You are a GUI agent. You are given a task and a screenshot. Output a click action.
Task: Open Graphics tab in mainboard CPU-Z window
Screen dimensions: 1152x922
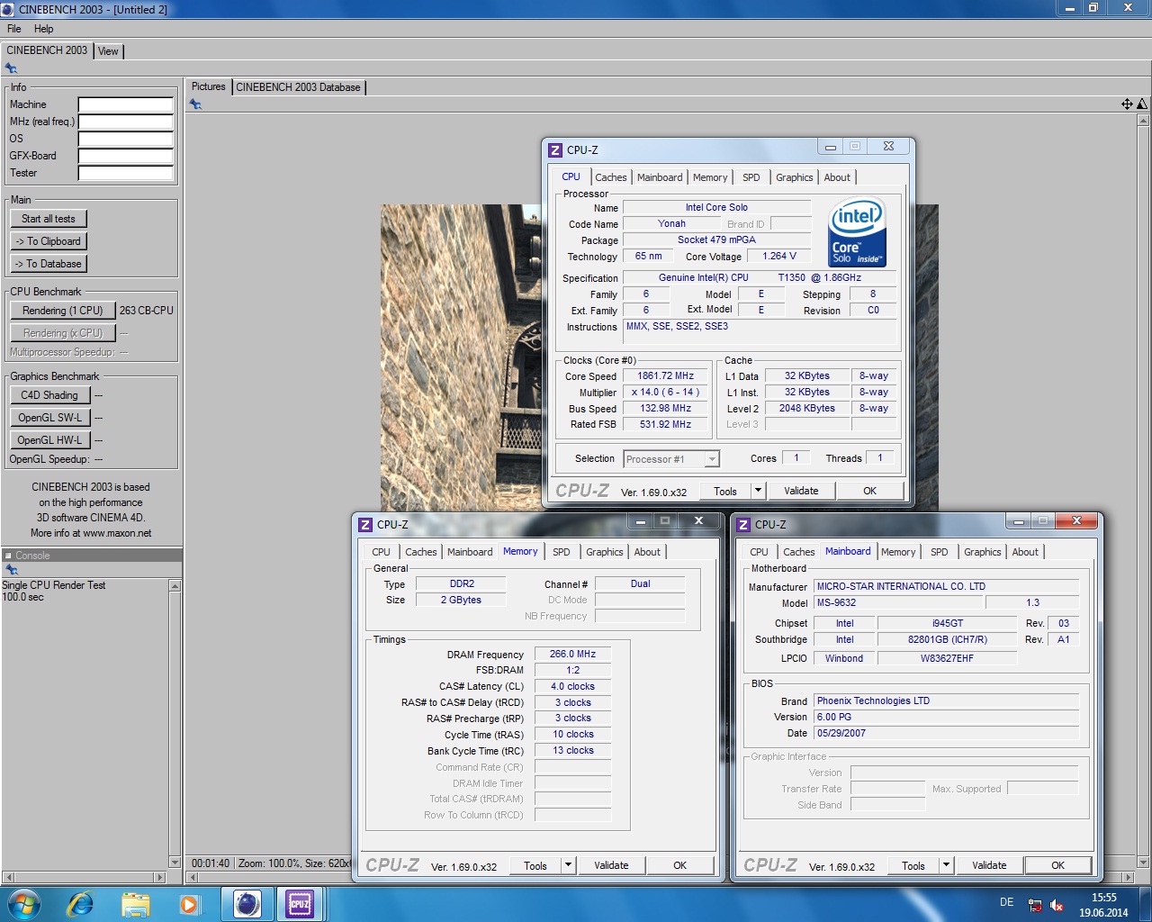coord(983,552)
